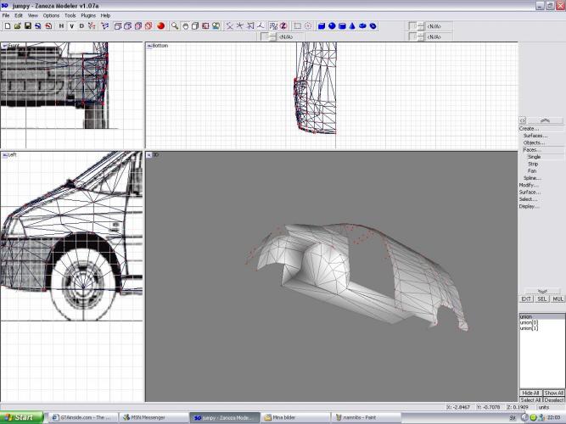
Task: Expand the Display... section
Action: pos(530,206)
